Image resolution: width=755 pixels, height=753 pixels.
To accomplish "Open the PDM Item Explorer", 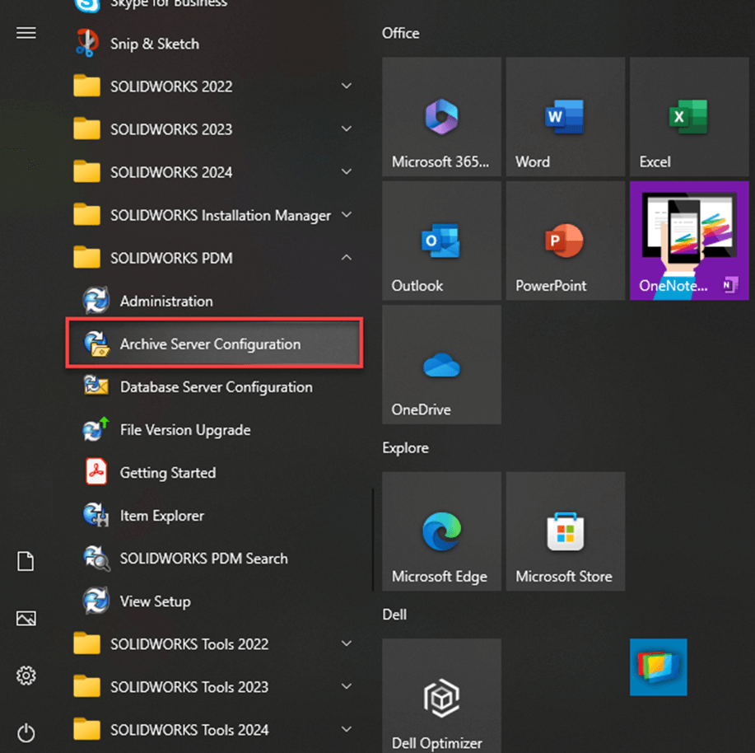I will click(x=161, y=516).
